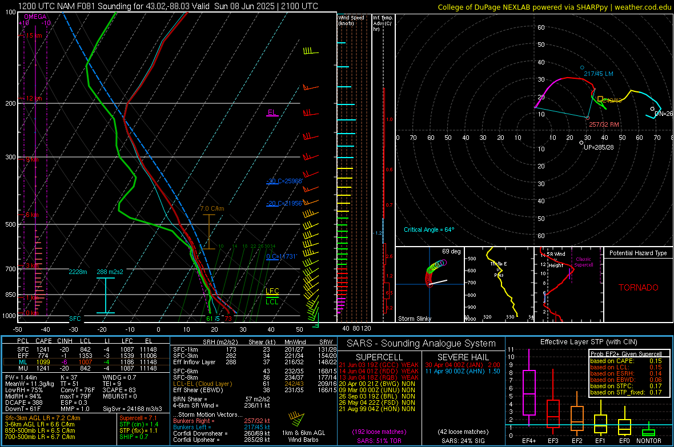Click the green LCL label on skew-T
This screenshot has width=674, height=447.
coord(272,302)
